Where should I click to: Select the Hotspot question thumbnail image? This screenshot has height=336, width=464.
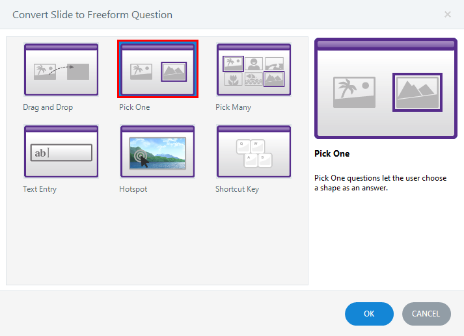(157, 151)
